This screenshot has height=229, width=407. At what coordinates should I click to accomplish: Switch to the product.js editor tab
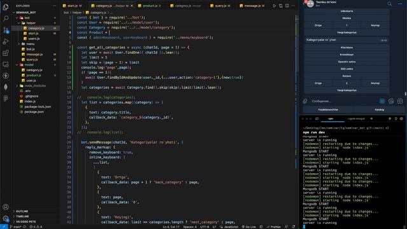pos(150,6)
